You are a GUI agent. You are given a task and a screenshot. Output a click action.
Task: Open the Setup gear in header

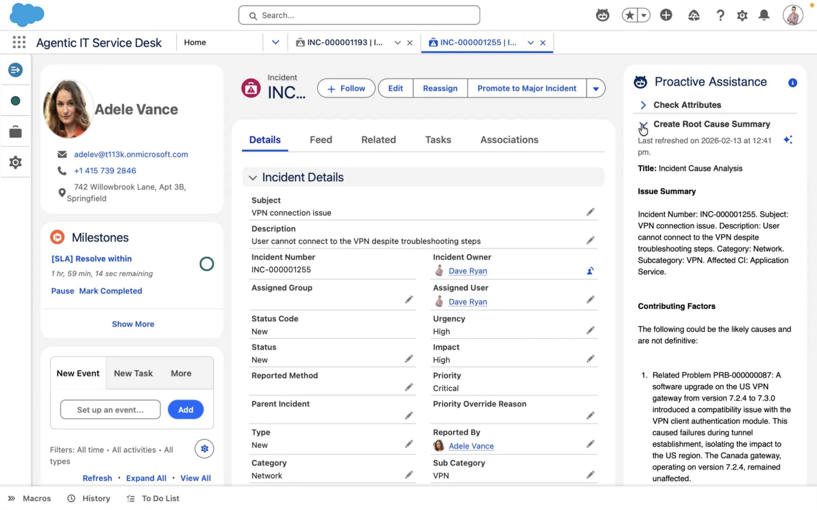(x=742, y=15)
